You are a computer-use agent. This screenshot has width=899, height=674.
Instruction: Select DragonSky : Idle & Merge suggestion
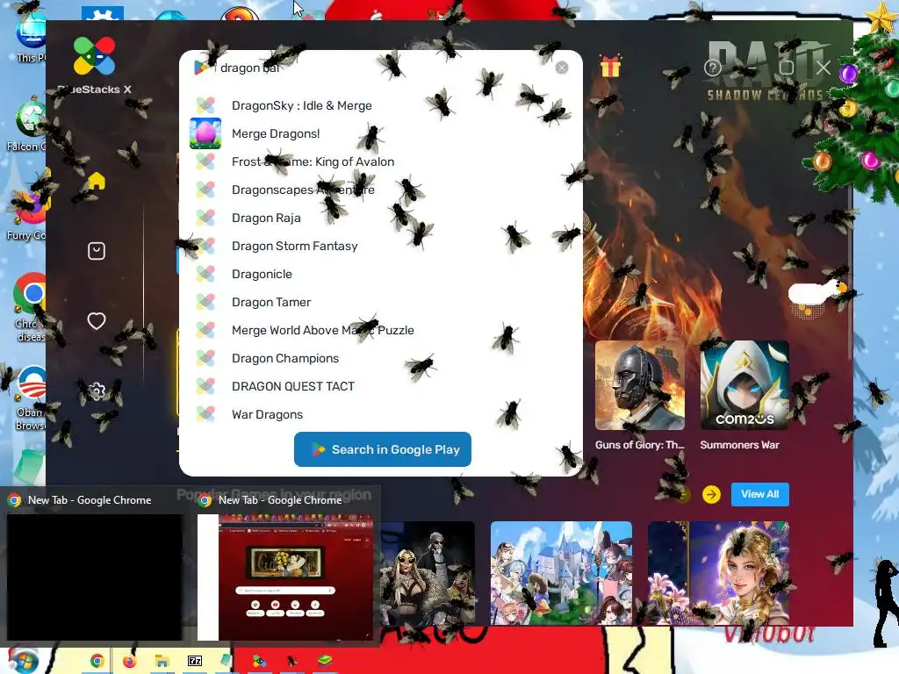pyautogui.click(x=302, y=105)
